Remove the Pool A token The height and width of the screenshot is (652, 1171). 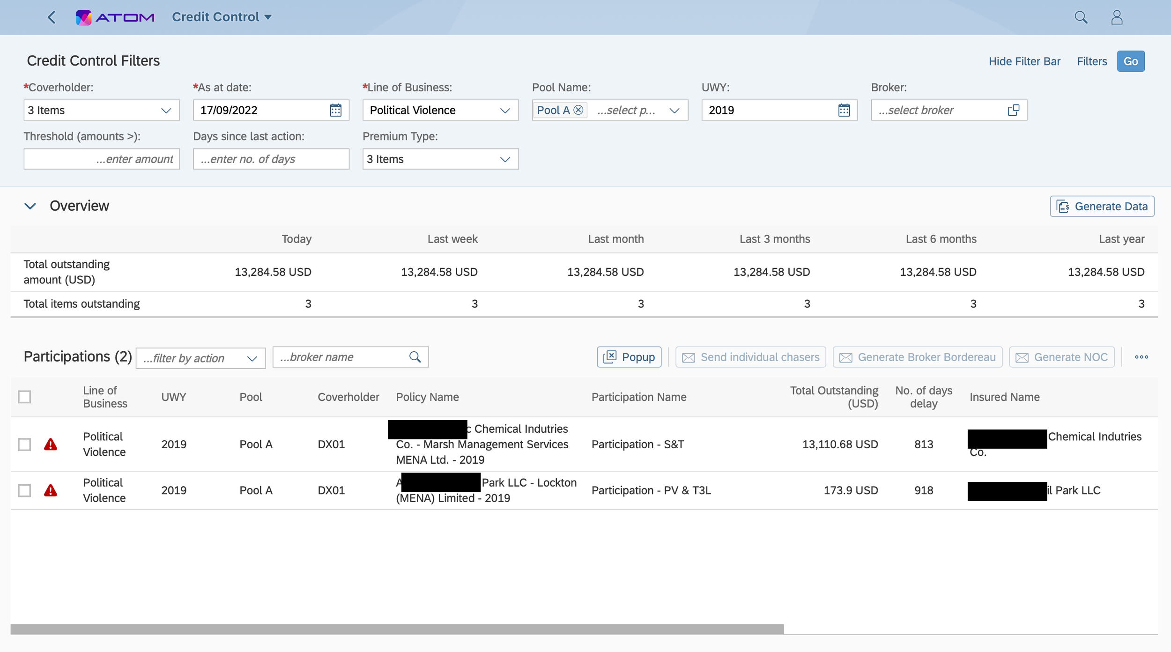[x=578, y=110]
